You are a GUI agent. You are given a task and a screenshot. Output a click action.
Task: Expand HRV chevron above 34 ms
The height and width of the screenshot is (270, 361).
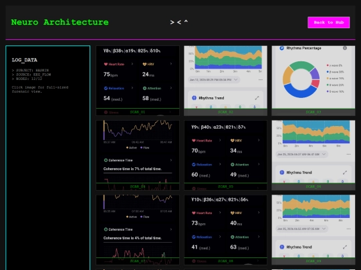259,140
